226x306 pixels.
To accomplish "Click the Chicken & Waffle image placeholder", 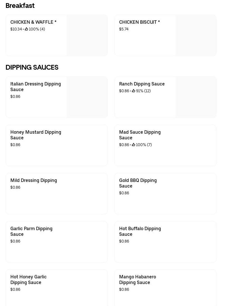I will pos(87,36).
